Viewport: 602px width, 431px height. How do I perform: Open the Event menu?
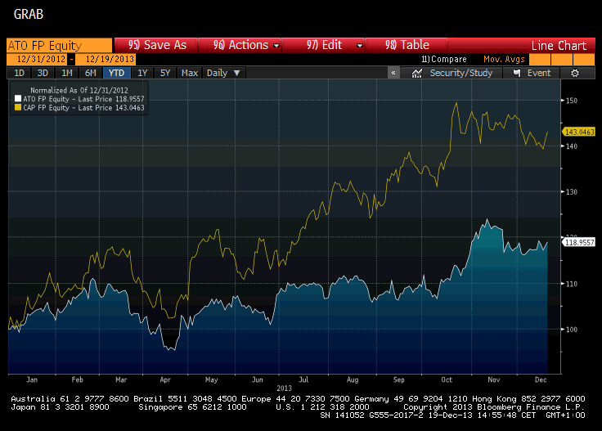[532, 73]
